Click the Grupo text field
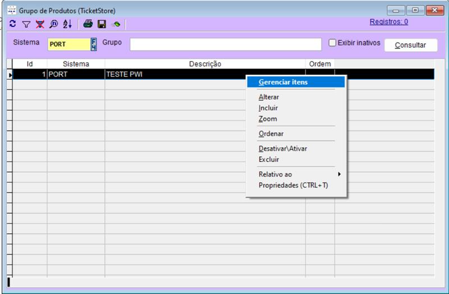This screenshot has height=294, width=449. [x=226, y=44]
